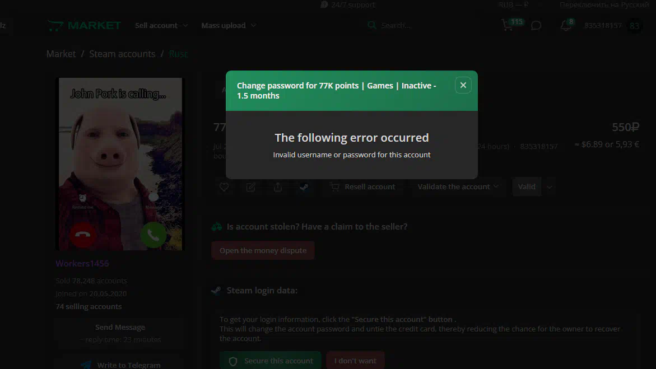Expand the Validate the account dropdown
This screenshot has height=369, width=656.
458,186
